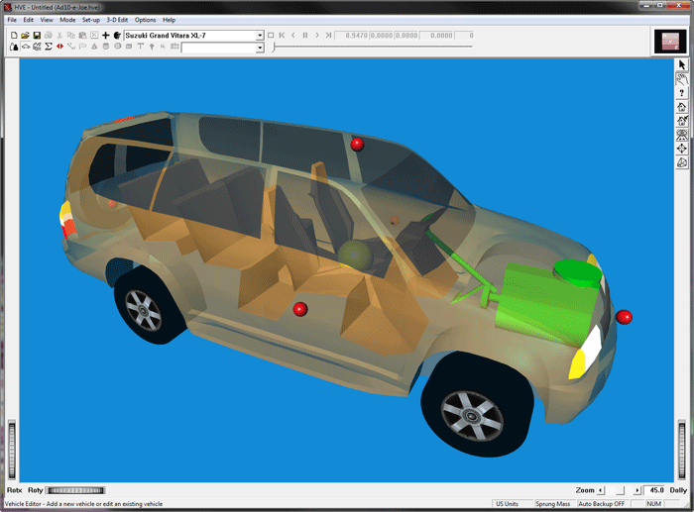Toggle the wireframe draw-style viewer button

coord(682,161)
